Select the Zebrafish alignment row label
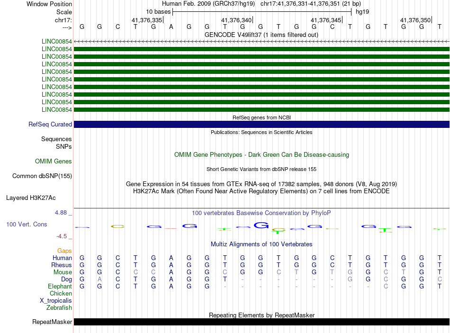This screenshot has width=450, height=333. (x=59, y=308)
